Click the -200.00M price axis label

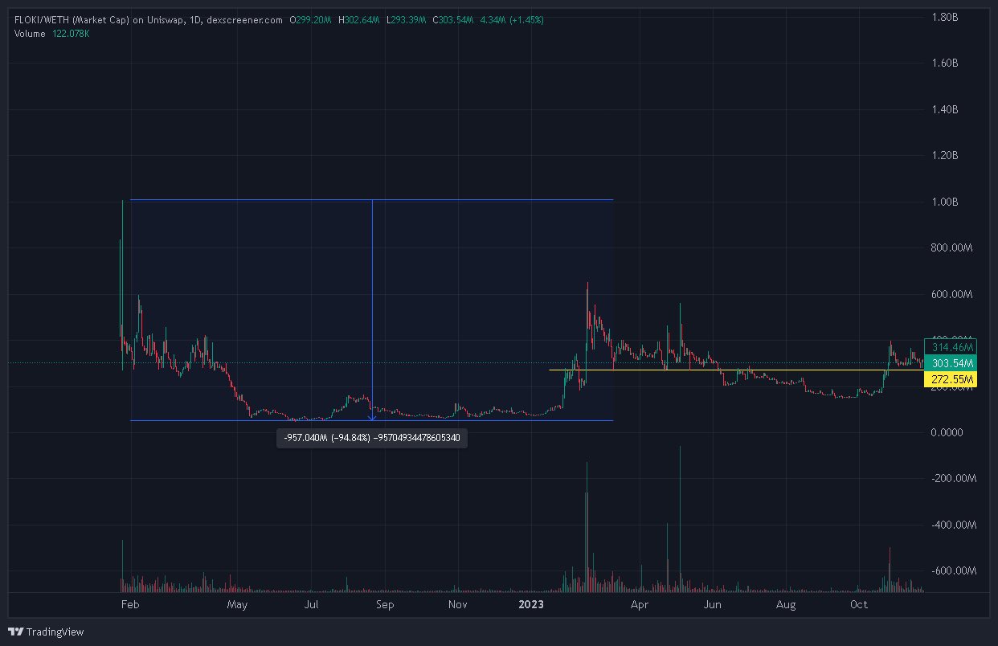[953, 478]
